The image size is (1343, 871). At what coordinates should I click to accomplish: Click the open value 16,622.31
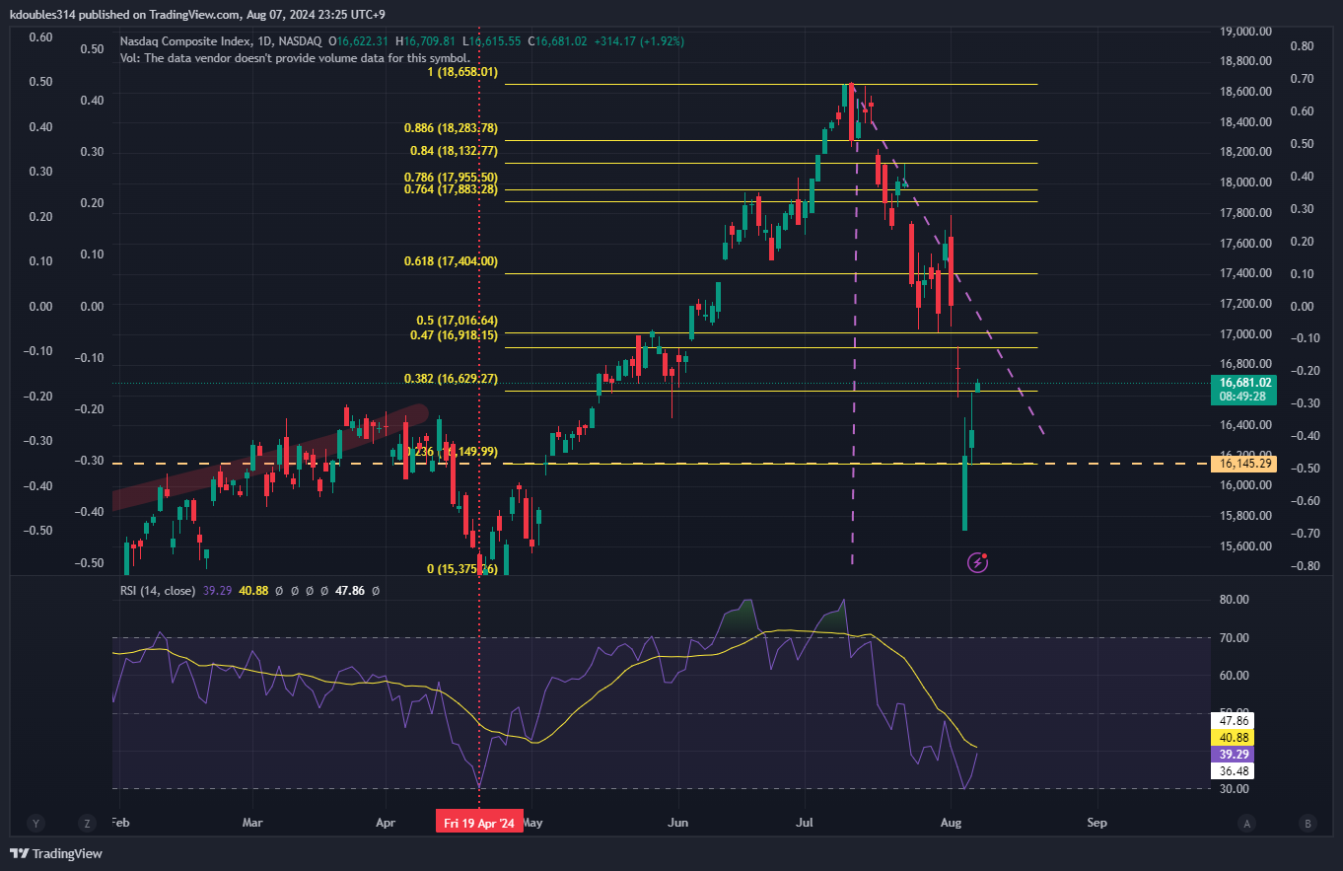point(364,41)
